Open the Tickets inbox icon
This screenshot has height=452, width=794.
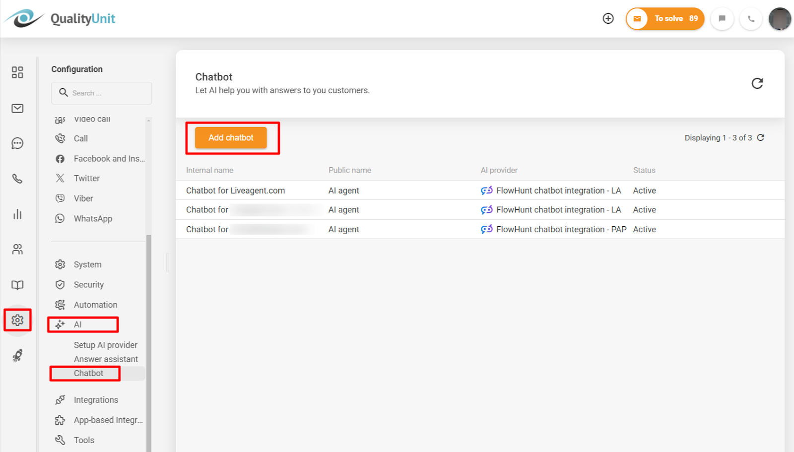point(17,108)
